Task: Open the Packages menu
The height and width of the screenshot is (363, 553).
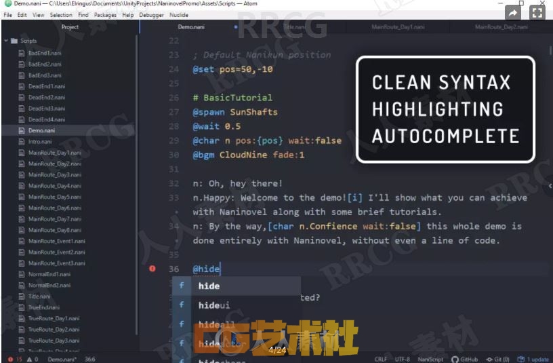Action: 105,15
